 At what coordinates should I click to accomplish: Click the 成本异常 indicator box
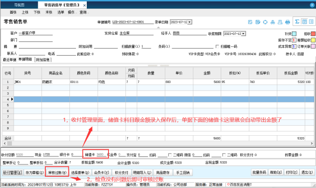(x=294, y=47)
